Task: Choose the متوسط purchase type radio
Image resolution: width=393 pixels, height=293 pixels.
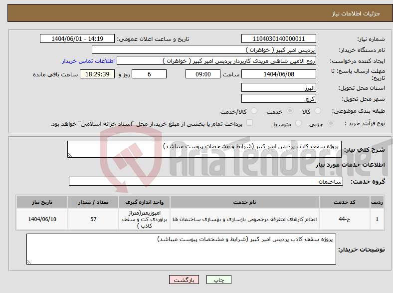Action: point(298,123)
